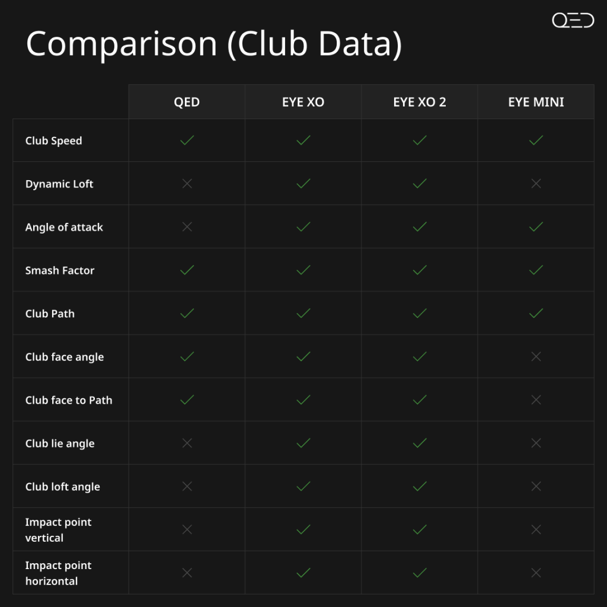Screen dimensions: 607x607
Task: Click the Club Speed row label
Action: (53, 141)
